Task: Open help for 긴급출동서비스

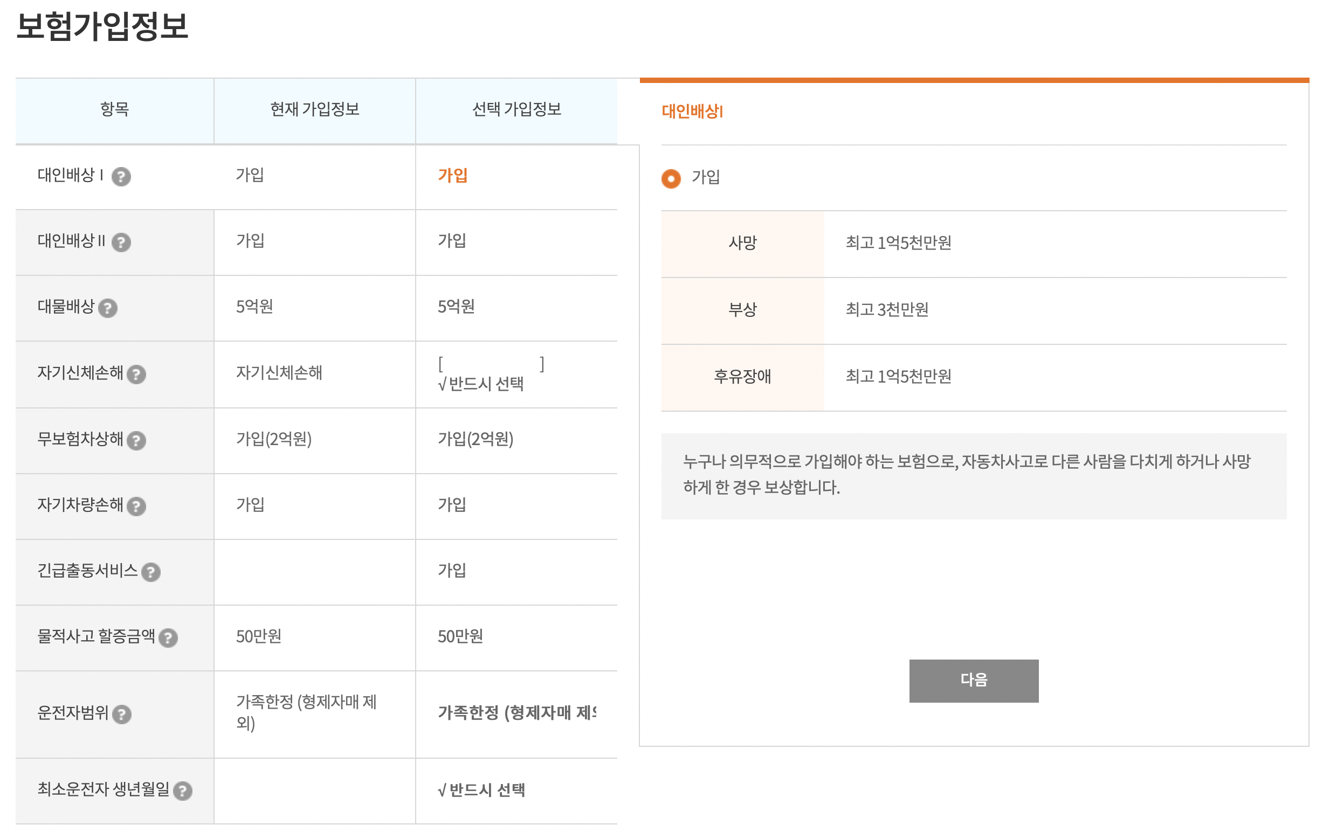Action: (x=150, y=572)
